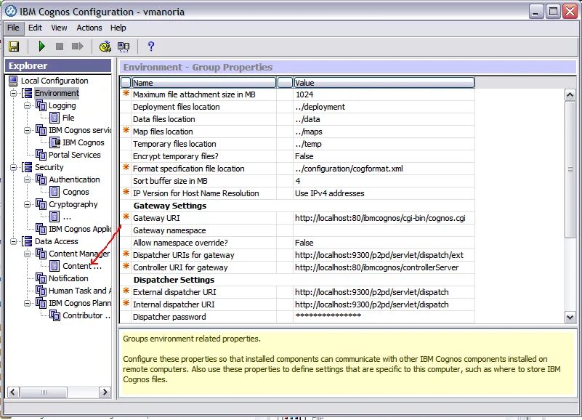Open the File menu
The height and width of the screenshot is (420, 582).
(x=13, y=28)
